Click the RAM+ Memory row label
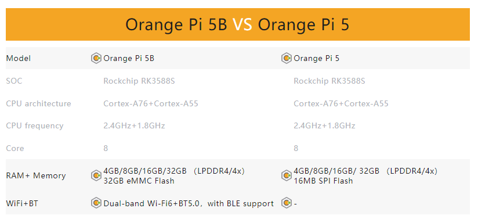Viewport: 478px width, 219px height. pos(36,175)
